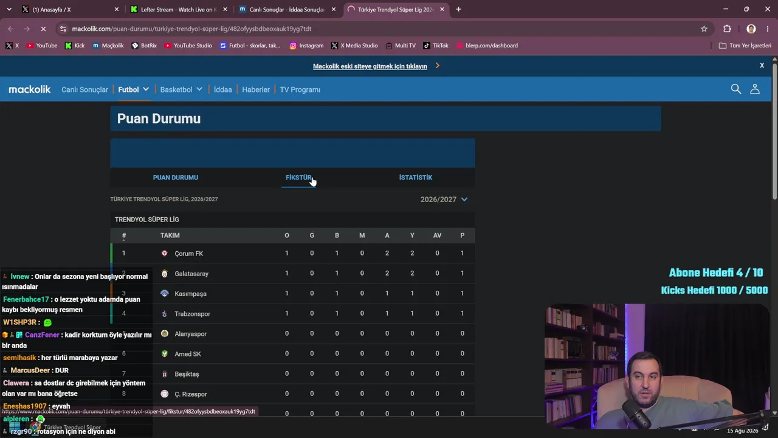Open the tab search dropdown
The image size is (778, 438).
click(9, 9)
